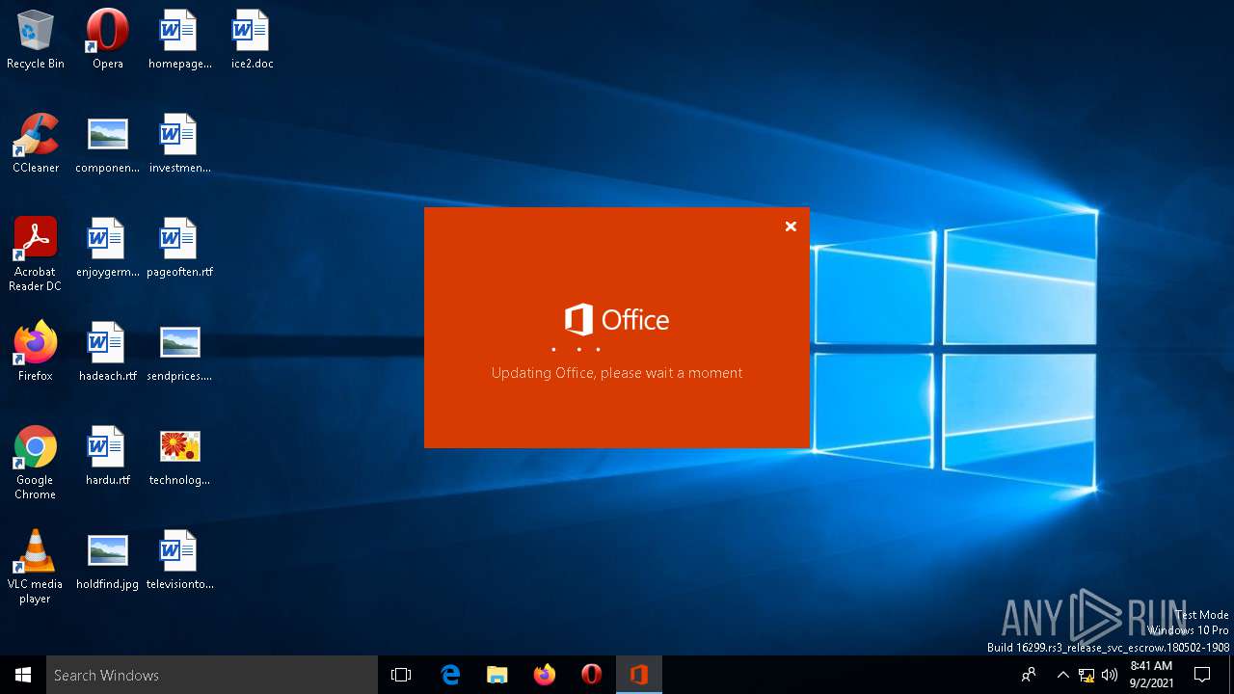Launch Opera from the taskbar
The width and height of the screenshot is (1234, 694).
[x=592, y=675]
